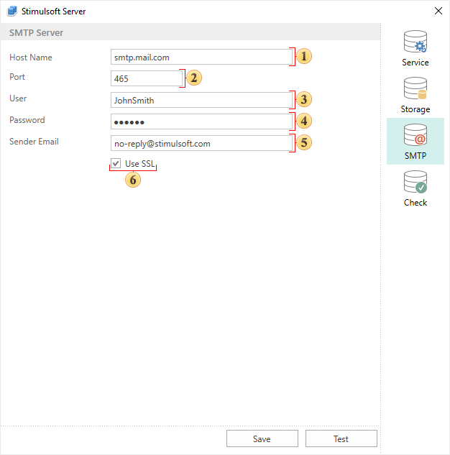The image size is (450, 455).
Task: Click the Sender Email input field
Action: pyautogui.click(x=201, y=143)
